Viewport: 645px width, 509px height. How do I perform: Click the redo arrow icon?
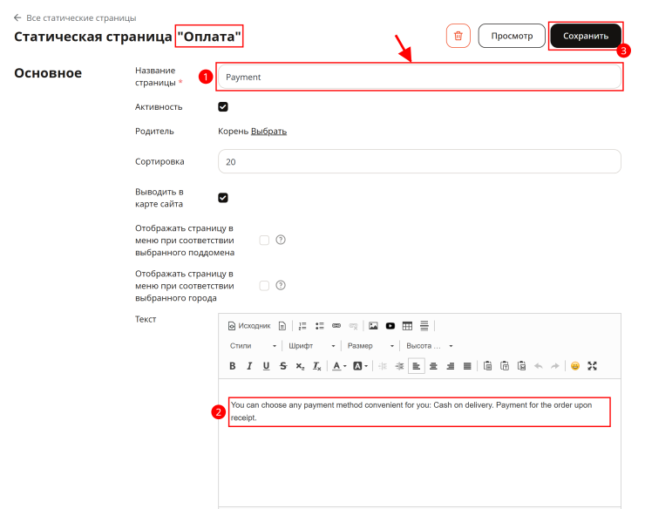point(555,366)
